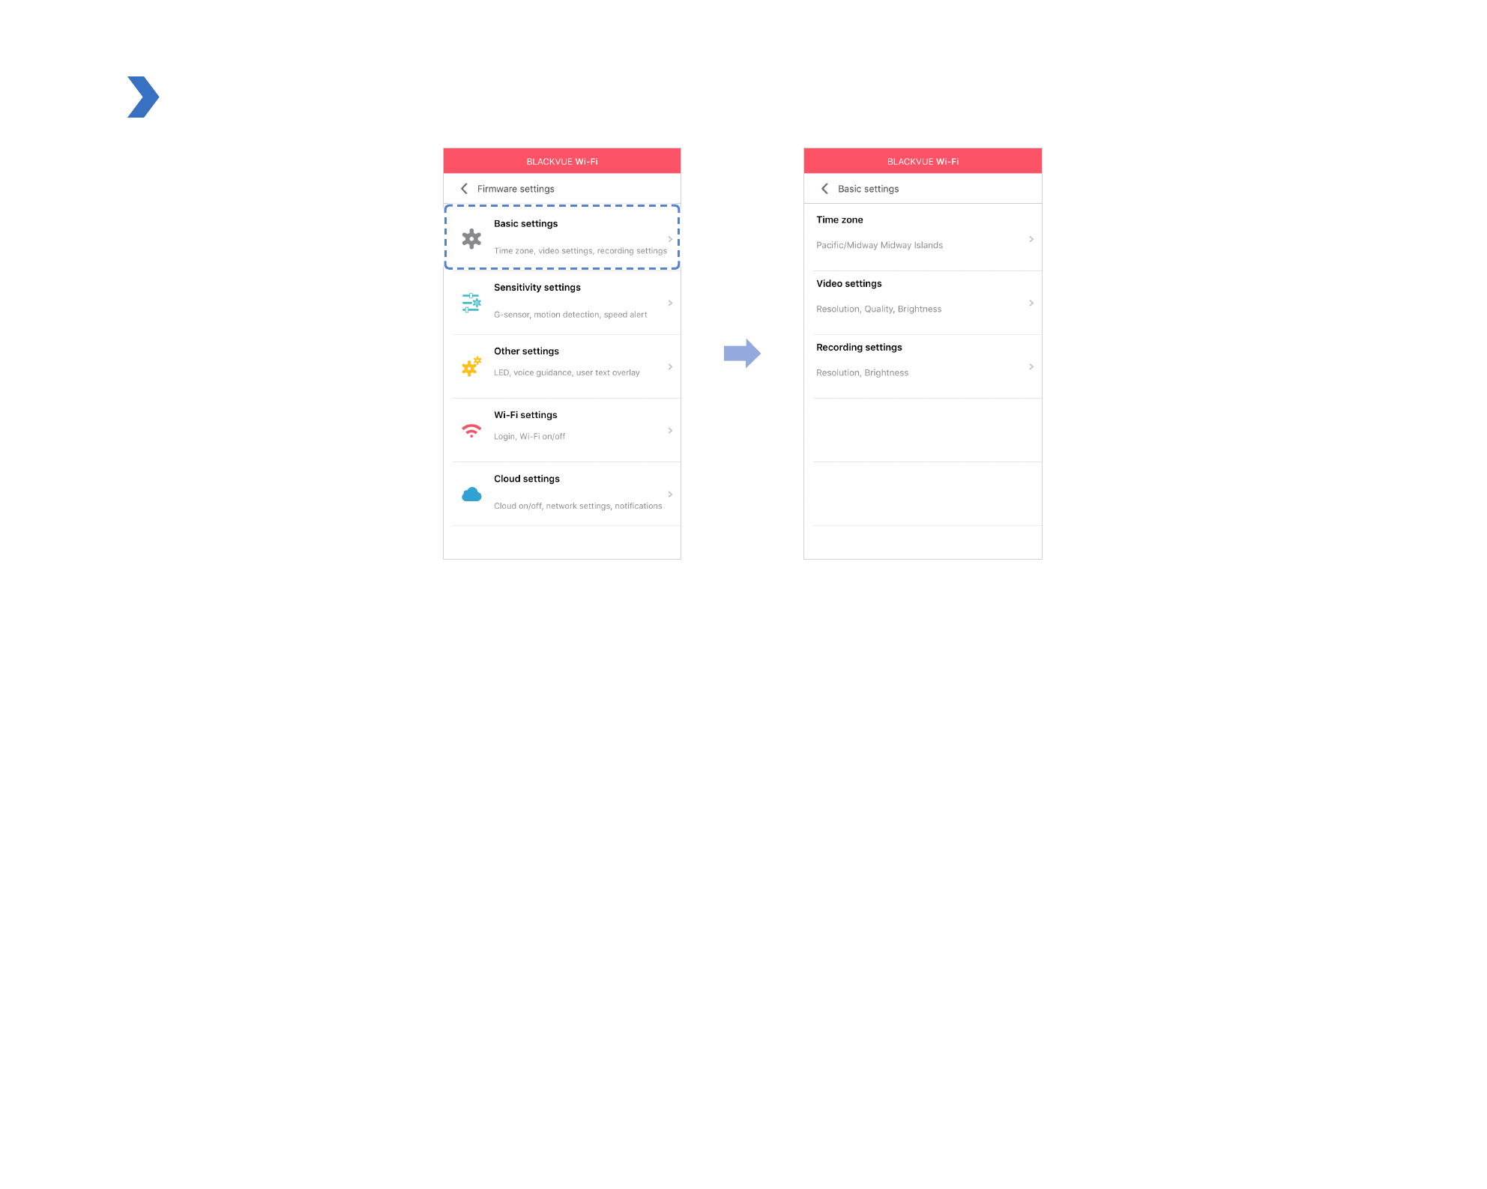Open the Cloud settings entry
The width and height of the screenshot is (1487, 1189).
(562, 494)
